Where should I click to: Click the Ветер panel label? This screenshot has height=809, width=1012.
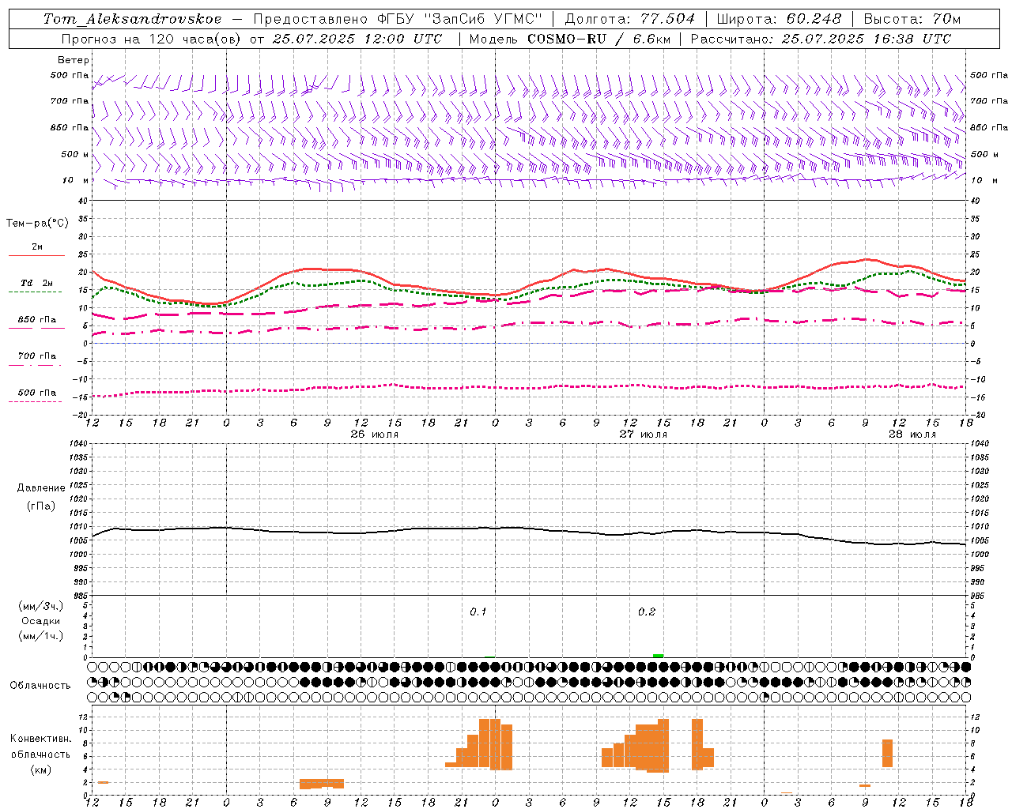(x=73, y=60)
